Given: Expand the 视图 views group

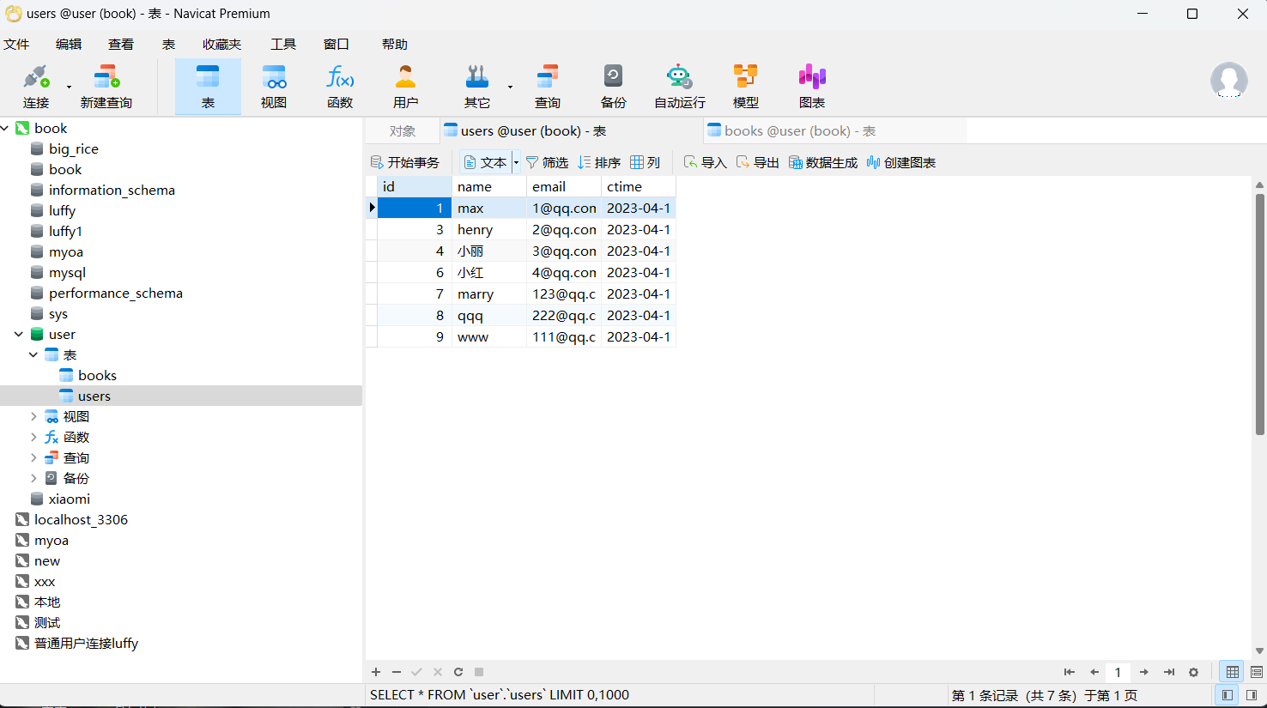Looking at the screenshot, I should click(x=33, y=416).
